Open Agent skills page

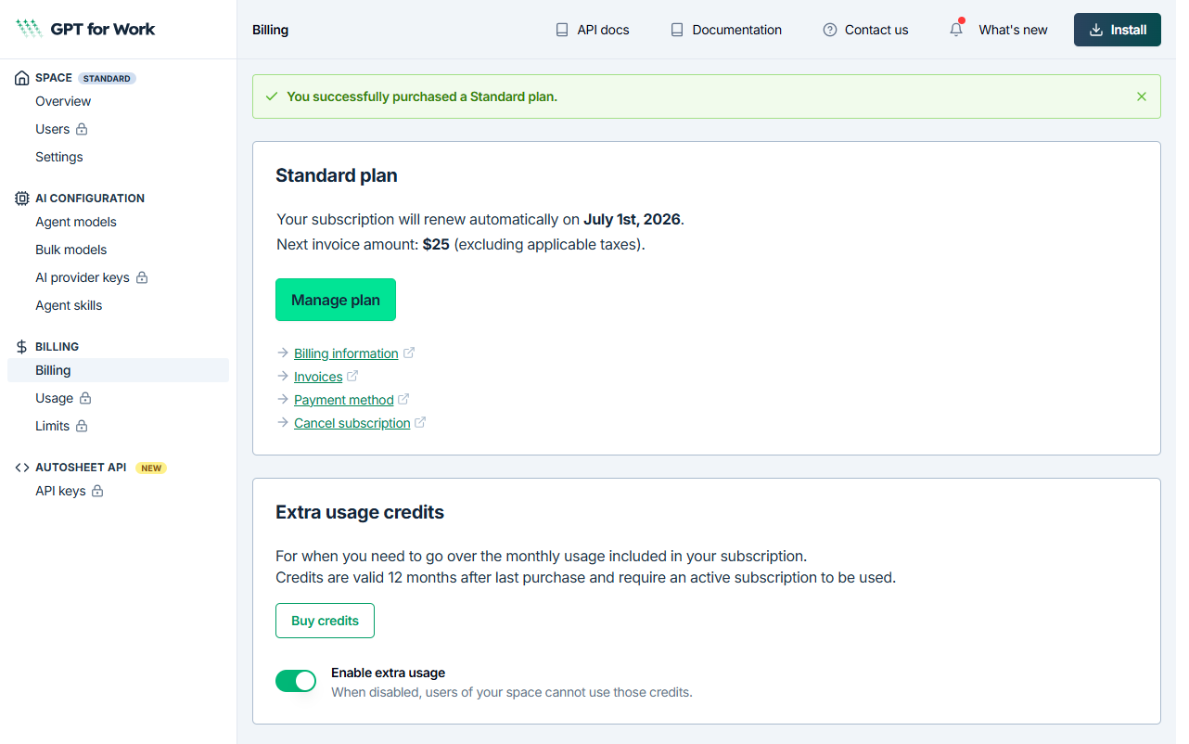pos(69,305)
